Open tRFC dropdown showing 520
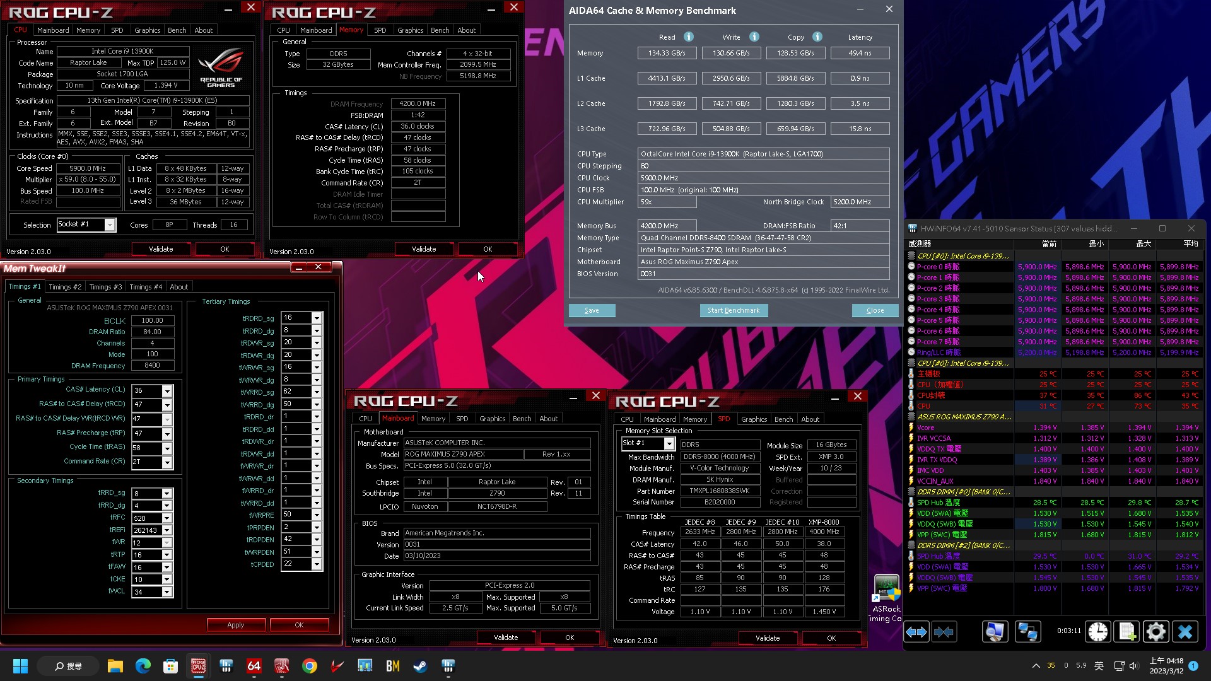This screenshot has height=681, width=1211. (x=167, y=518)
